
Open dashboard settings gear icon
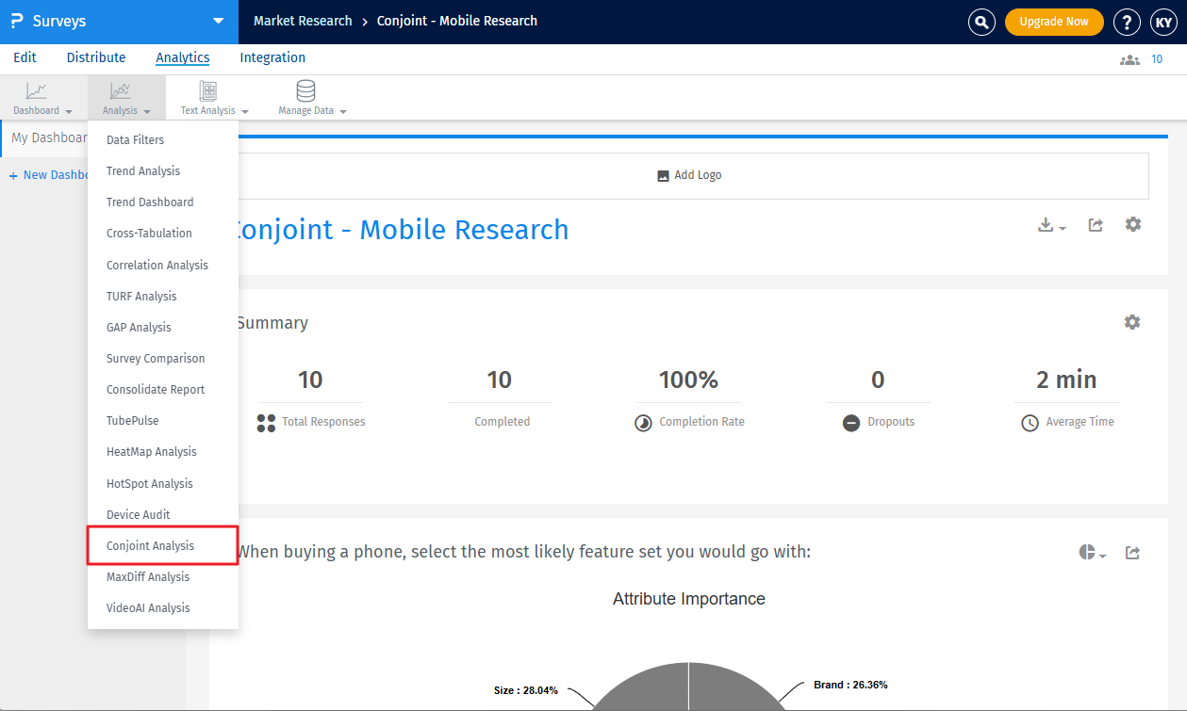[1132, 224]
